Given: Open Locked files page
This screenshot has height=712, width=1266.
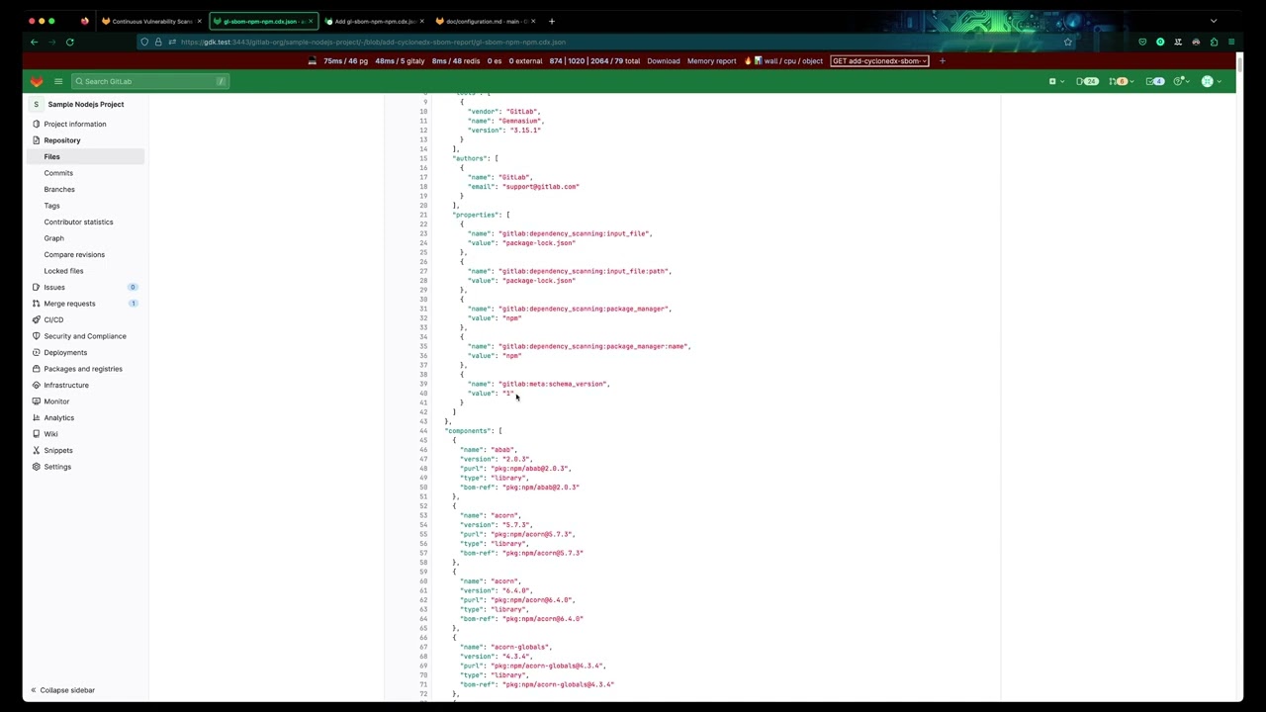Looking at the screenshot, I should tap(86, 271).
